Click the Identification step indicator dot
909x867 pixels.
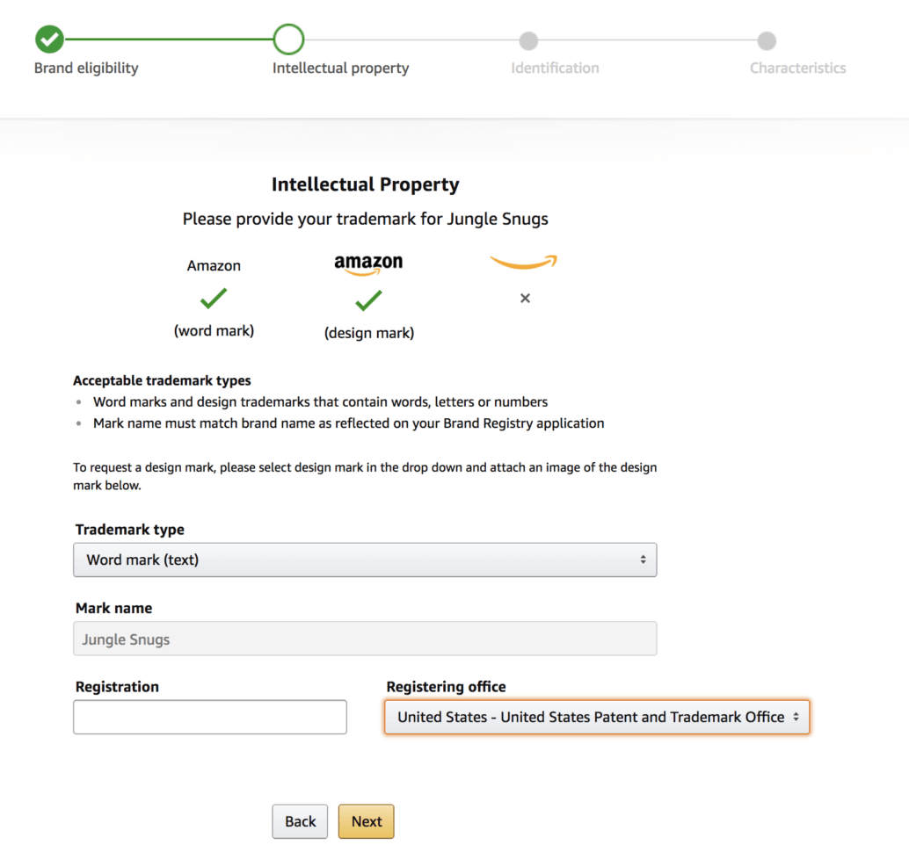[x=528, y=40]
